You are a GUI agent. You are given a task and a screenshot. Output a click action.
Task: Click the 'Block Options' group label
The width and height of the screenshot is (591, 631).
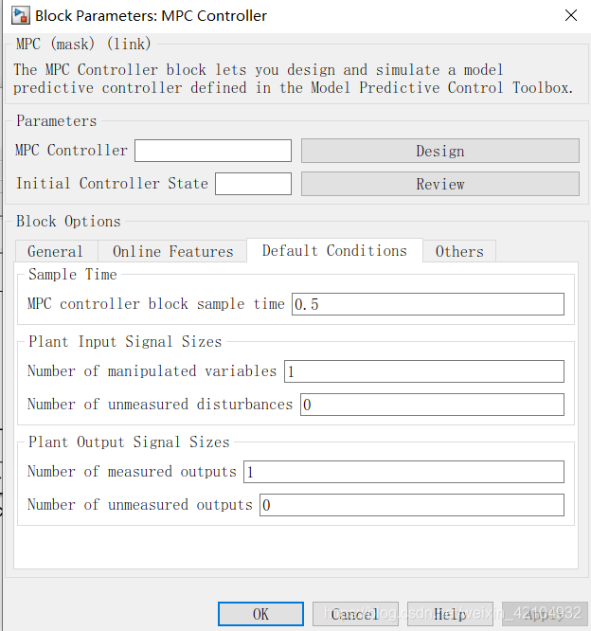[x=68, y=222]
